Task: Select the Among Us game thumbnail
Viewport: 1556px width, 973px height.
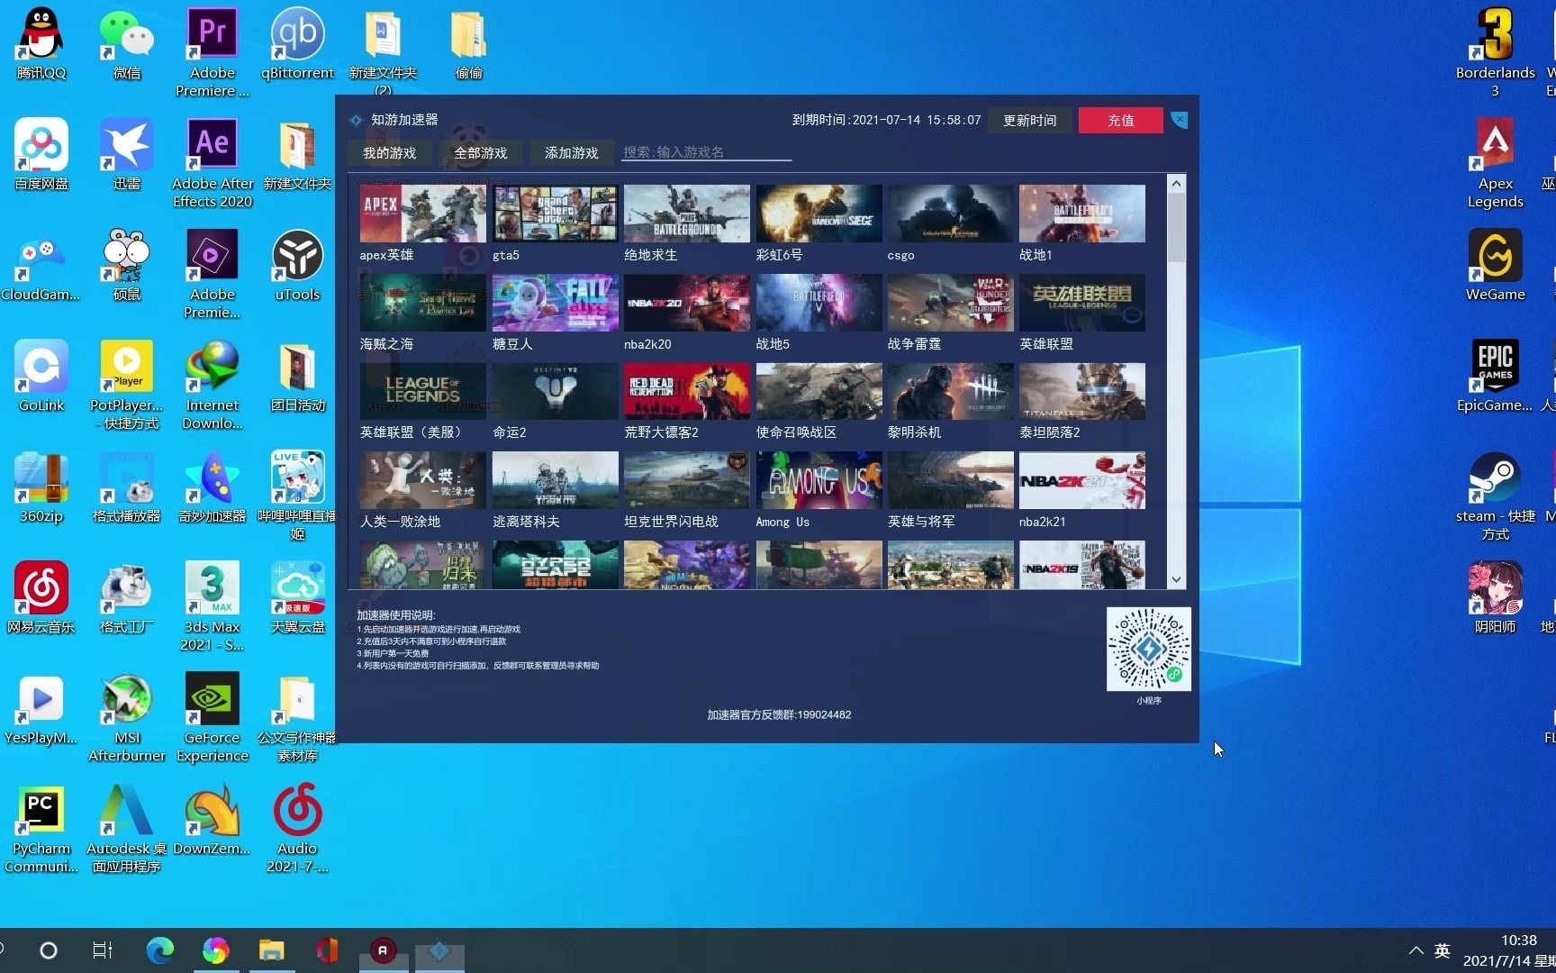Action: [819, 480]
